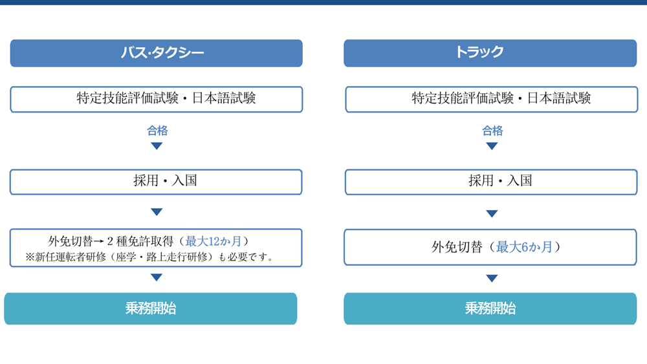Select right 採用・入国 box
647x364 pixels.
[x=491, y=182]
